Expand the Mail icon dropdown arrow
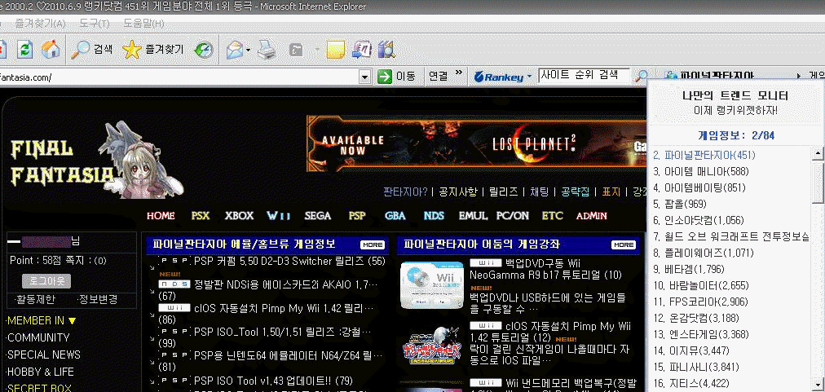 pyautogui.click(x=248, y=51)
